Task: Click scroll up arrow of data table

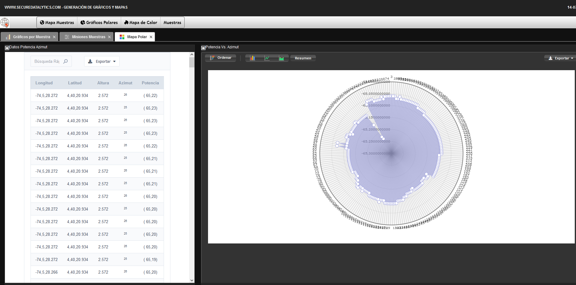Action: [192, 54]
